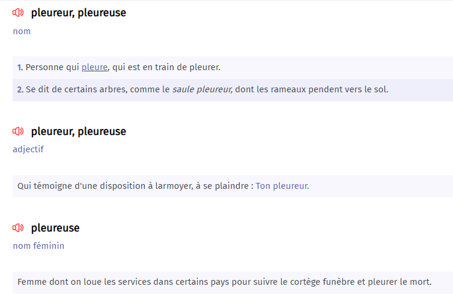453x301 pixels.
Task: Play pronunciation audio for the word pleureuse
Action: 18,228
